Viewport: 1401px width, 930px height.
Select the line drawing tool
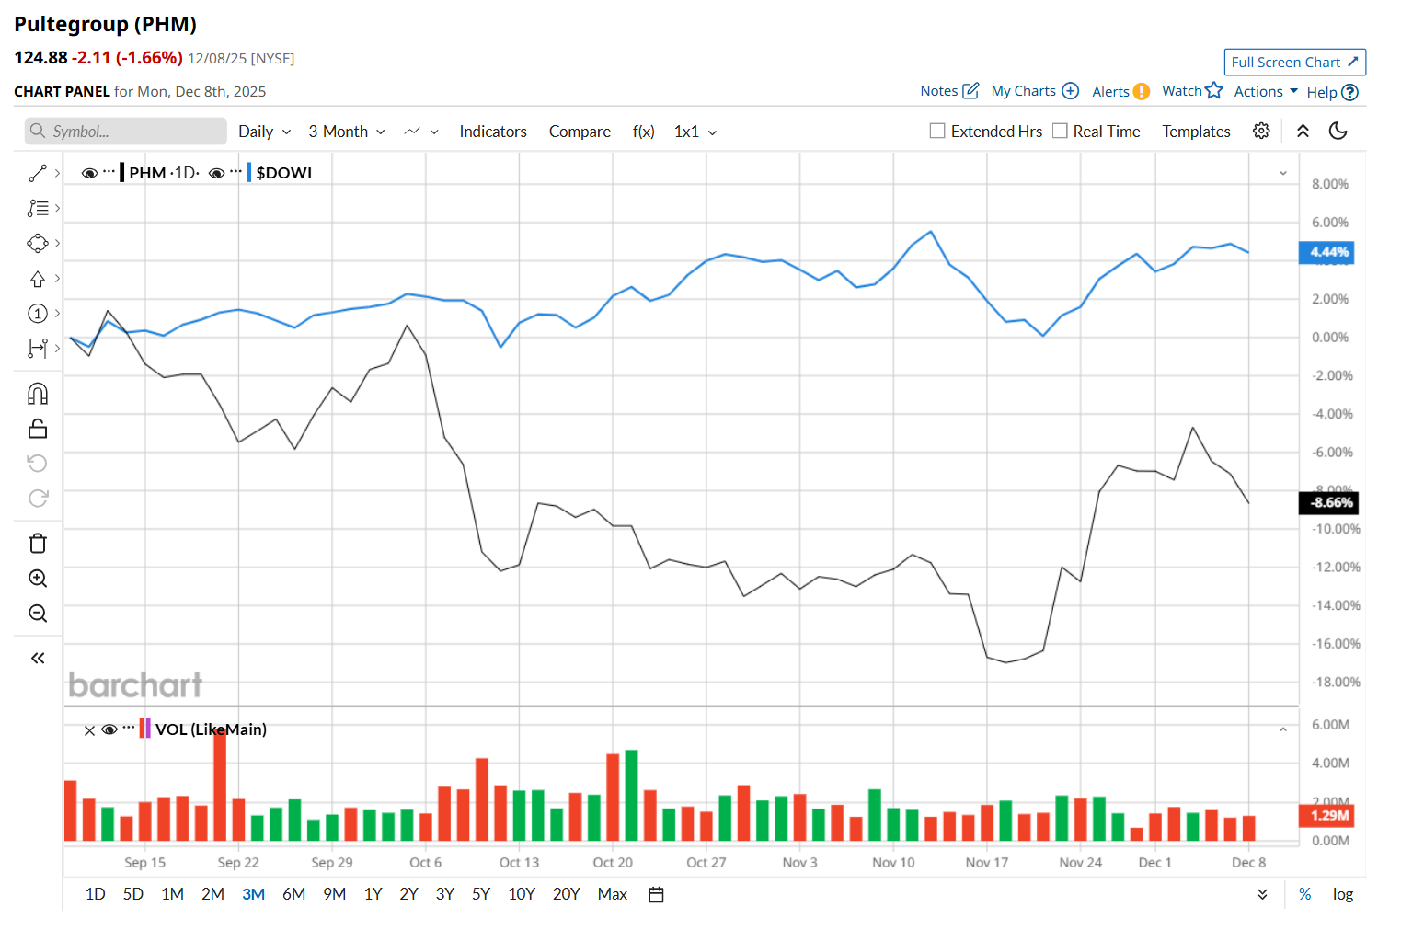click(38, 173)
